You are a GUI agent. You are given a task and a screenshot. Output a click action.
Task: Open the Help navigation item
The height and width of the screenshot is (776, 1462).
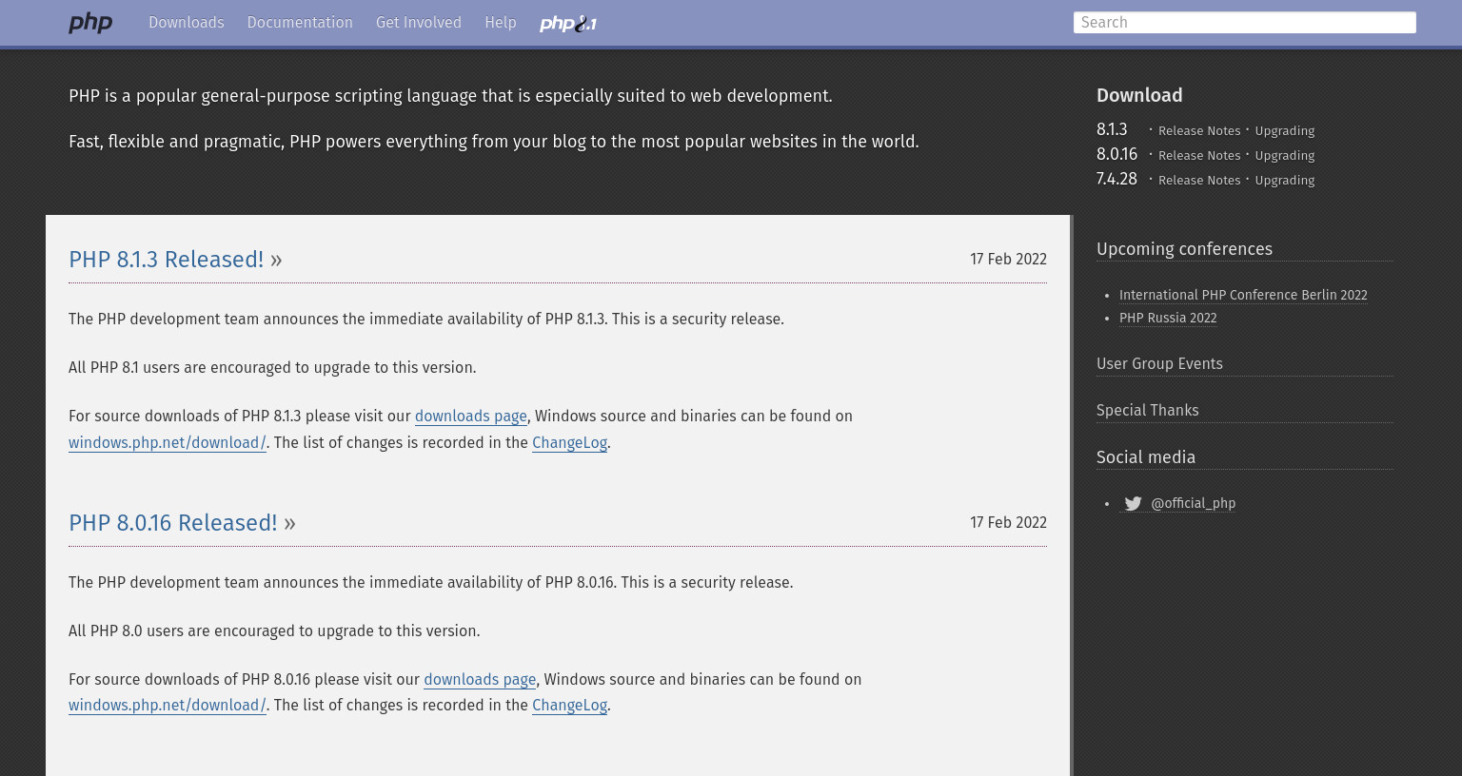[501, 22]
